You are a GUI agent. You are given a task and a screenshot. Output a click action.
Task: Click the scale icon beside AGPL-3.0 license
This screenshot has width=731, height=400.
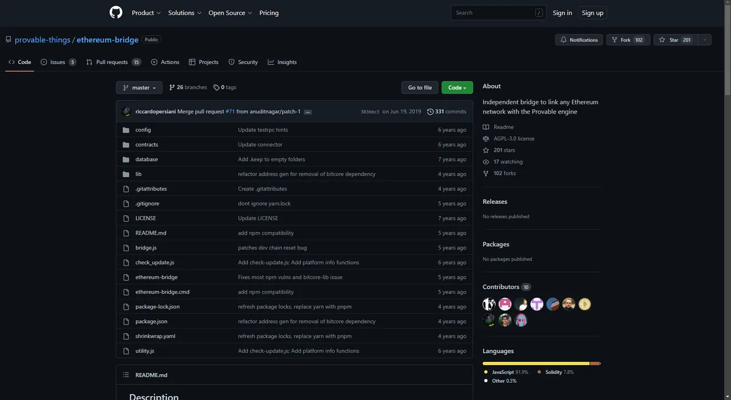(x=486, y=139)
